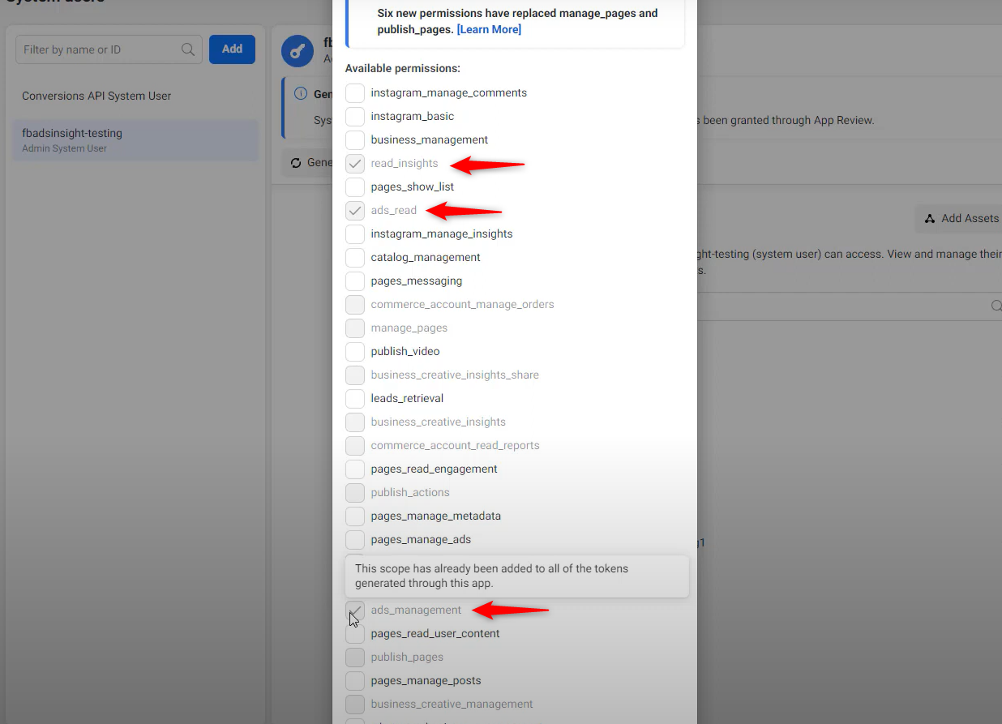1002x724 pixels.
Task: Click the blue Add button
Action: point(232,49)
